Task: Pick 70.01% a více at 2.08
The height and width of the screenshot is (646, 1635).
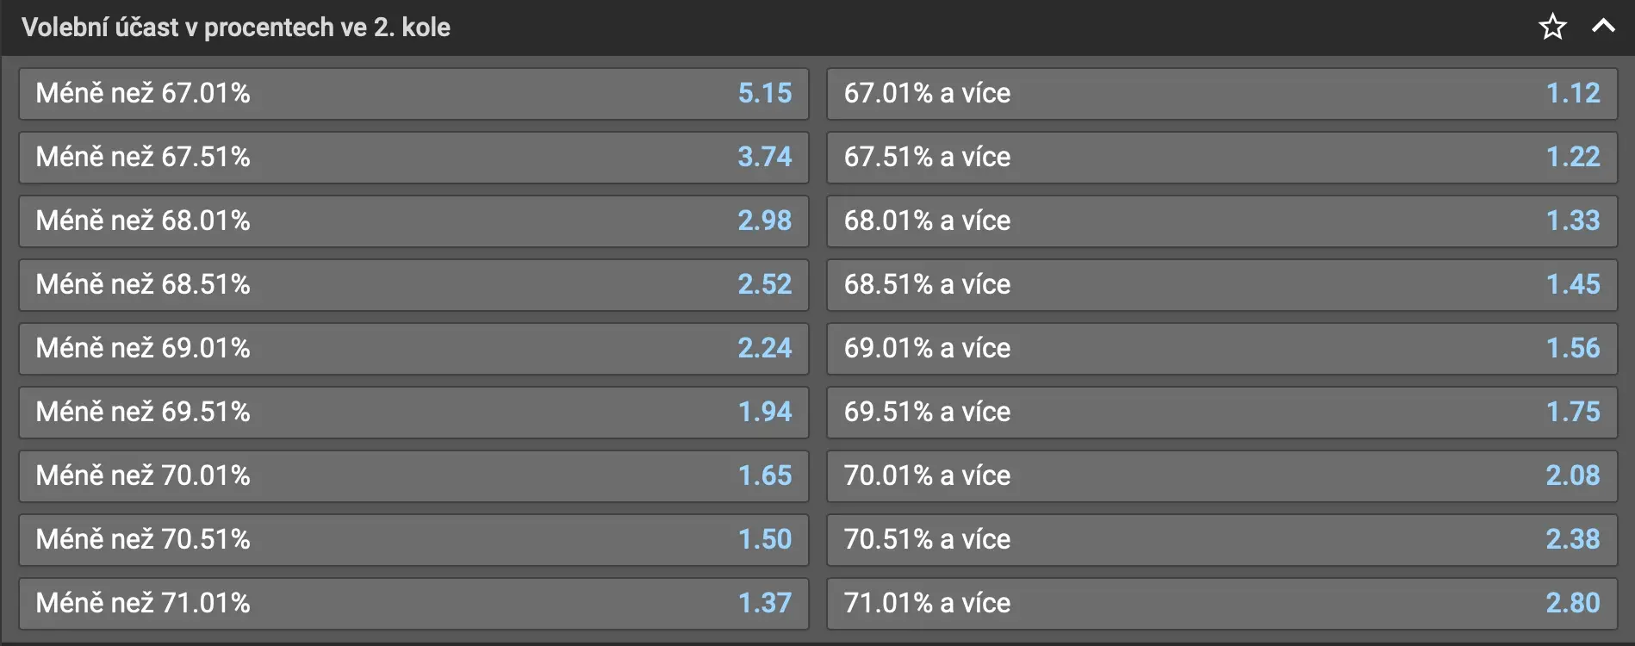Action: [1222, 476]
